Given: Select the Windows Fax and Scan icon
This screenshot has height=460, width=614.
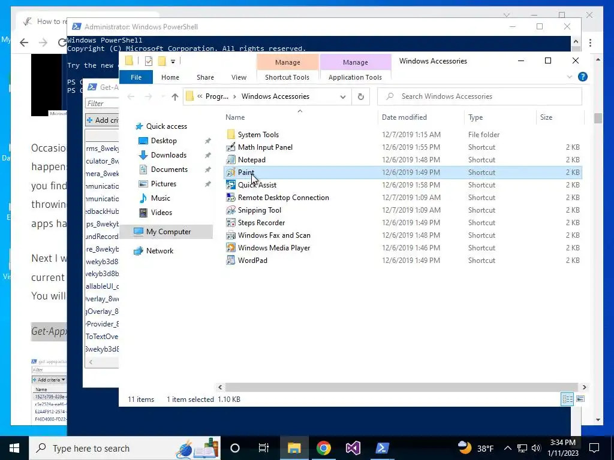Looking at the screenshot, I should [231, 235].
